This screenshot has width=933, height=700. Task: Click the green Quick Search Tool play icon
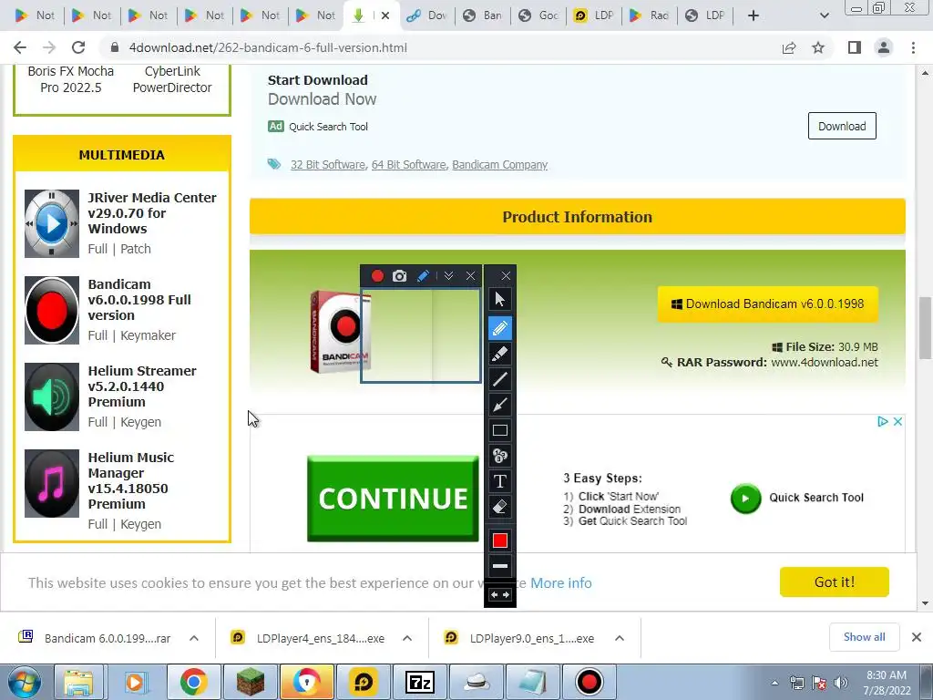[745, 499]
